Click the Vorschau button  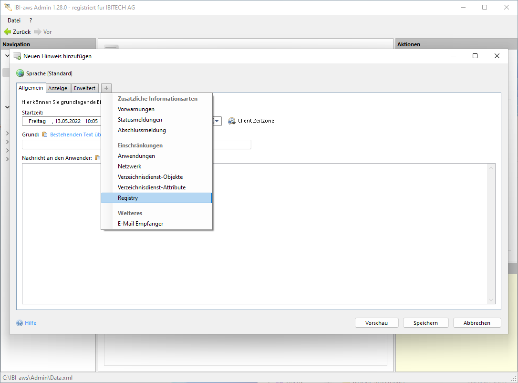pos(376,323)
